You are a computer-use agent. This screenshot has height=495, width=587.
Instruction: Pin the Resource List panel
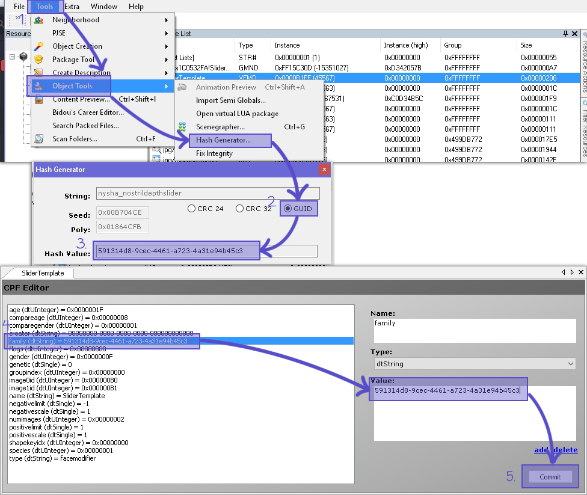tap(565, 34)
